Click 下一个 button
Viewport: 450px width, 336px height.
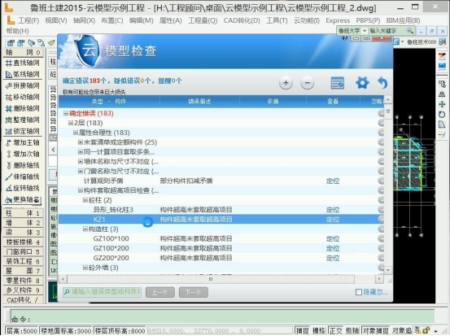tap(194, 292)
